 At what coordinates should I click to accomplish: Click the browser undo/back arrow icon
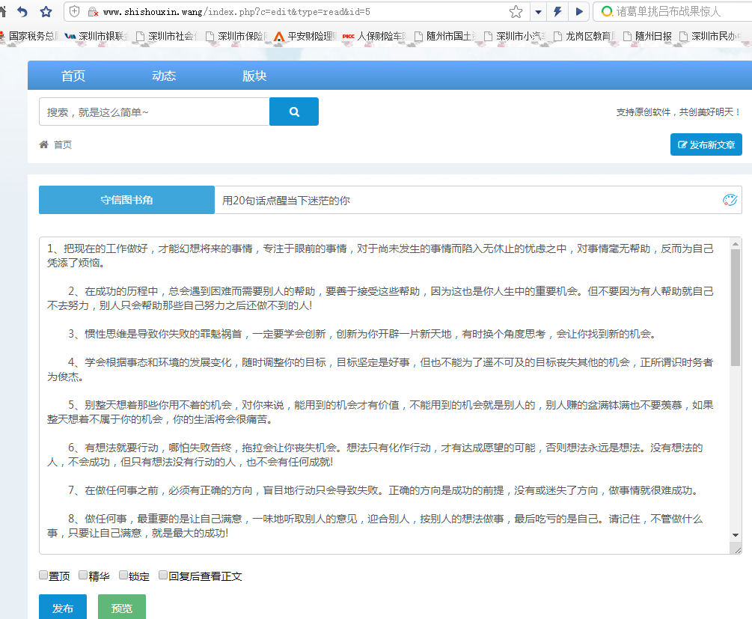tap(22, 11)
